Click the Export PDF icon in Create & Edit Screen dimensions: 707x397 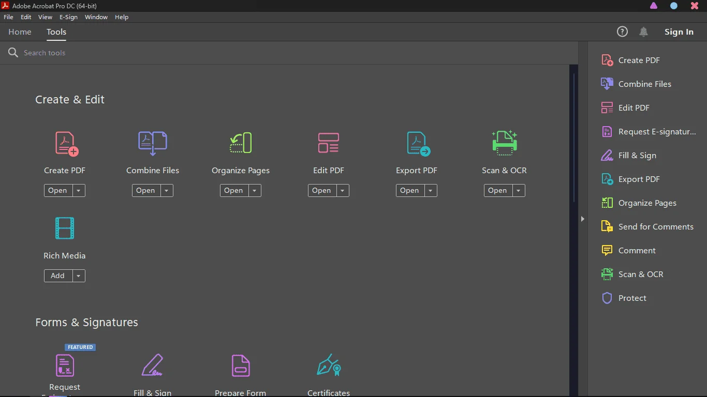[x=418, y=144]
